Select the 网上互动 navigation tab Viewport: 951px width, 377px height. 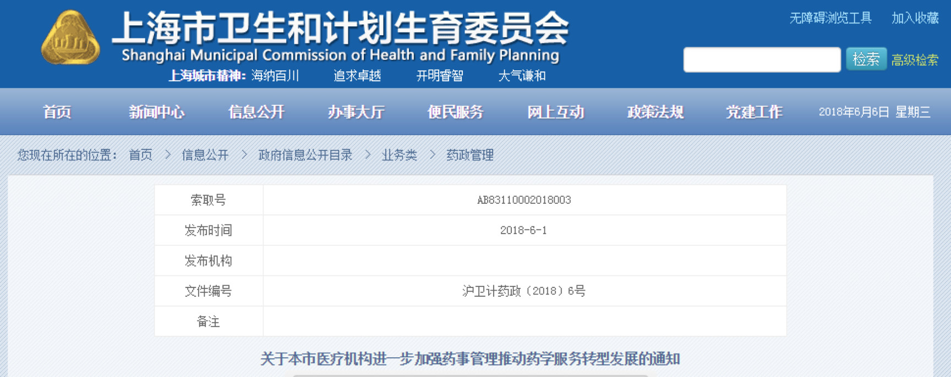555,112
